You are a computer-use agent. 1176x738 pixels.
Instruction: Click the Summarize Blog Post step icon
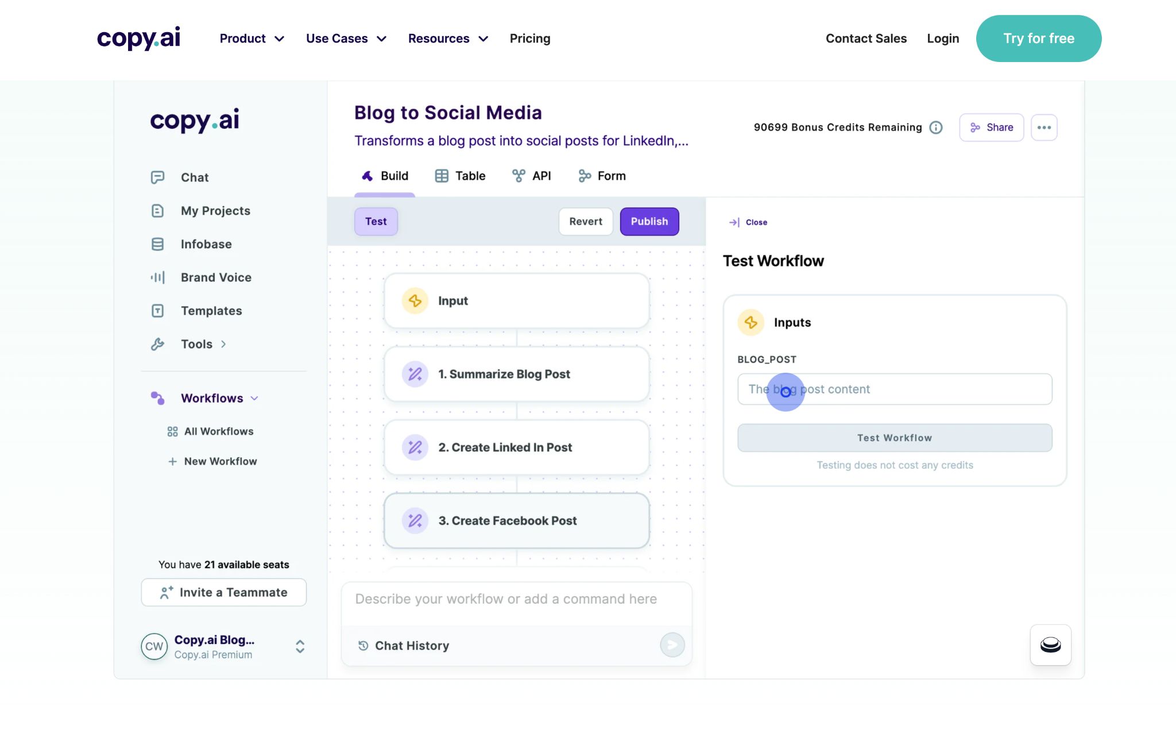414,373
